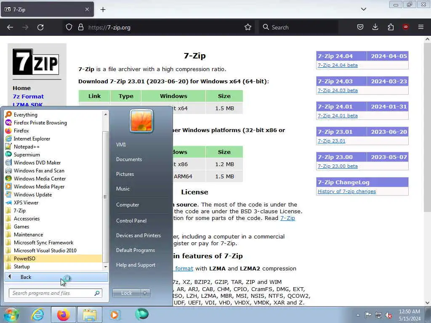The image size is (431, 323).
Task: Open the 7-Zip 24.03 beta link
Action: (x=338, y=90)
